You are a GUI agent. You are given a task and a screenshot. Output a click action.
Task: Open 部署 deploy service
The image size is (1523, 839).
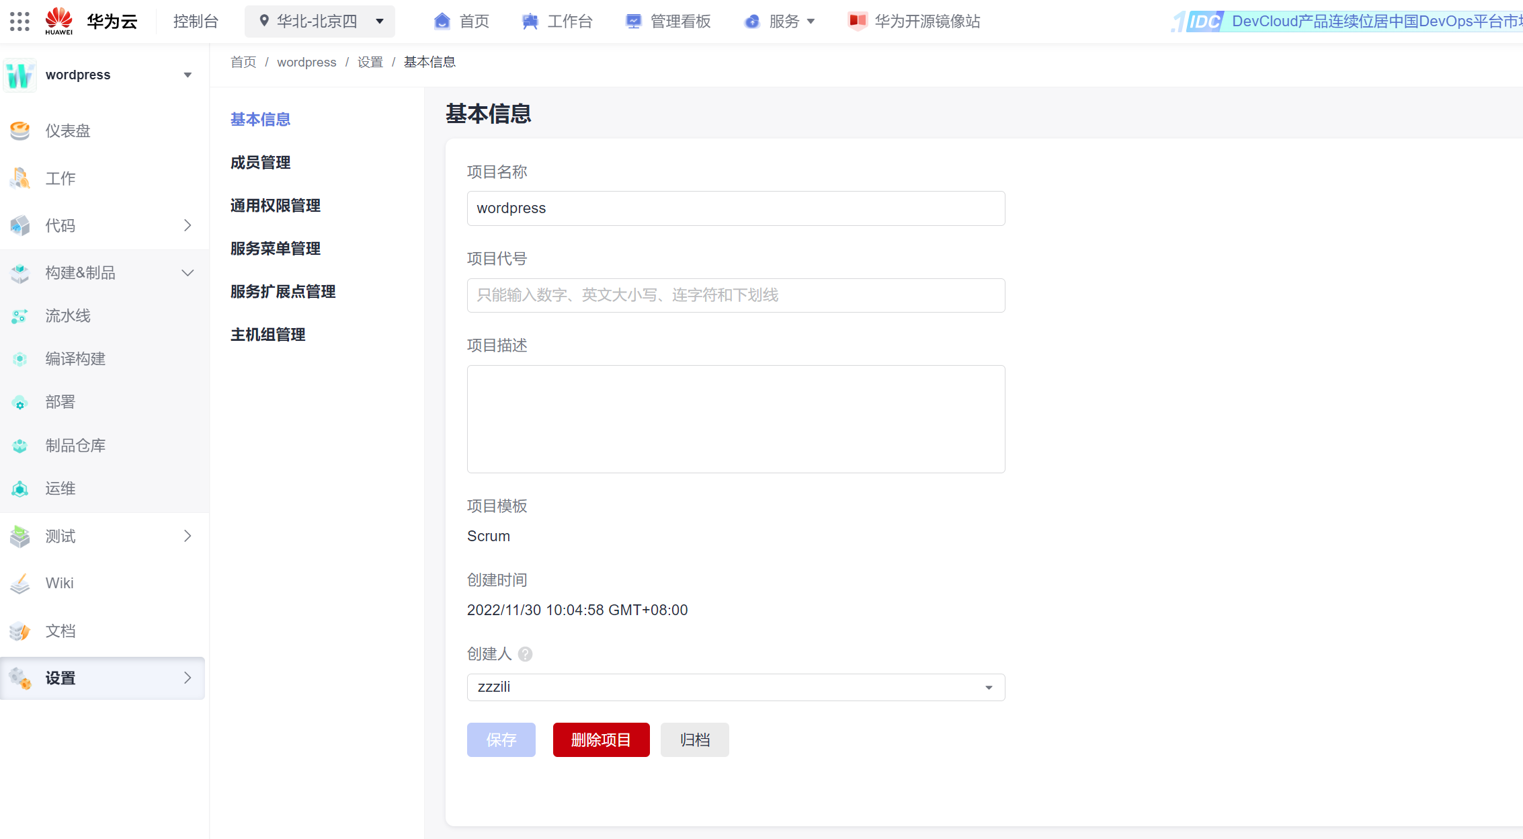click(60, 402)
